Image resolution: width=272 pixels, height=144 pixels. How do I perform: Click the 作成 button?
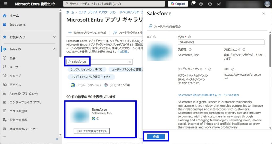(156, 137)
